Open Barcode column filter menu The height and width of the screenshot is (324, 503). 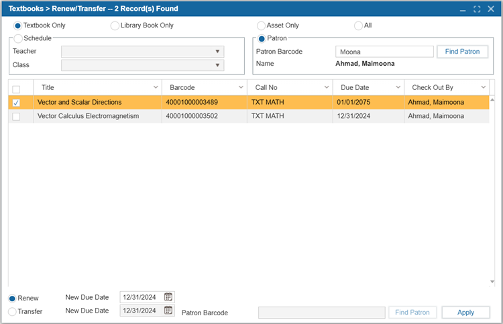[241, 87]
